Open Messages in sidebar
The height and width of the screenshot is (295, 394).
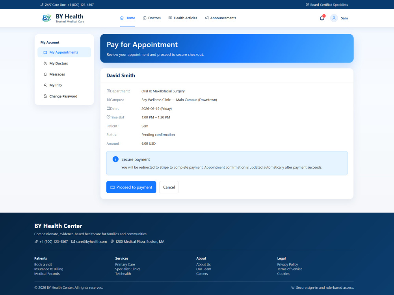(x=64, y=74)
